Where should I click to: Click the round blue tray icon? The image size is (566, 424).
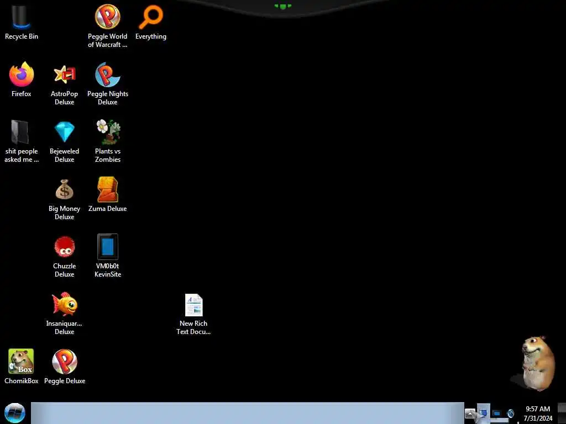pos(510,413)
